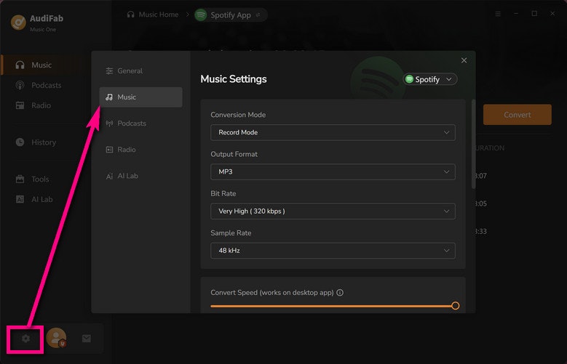Open the hamburger menu in title bar
567x364 pixels.
pos(498,14)
